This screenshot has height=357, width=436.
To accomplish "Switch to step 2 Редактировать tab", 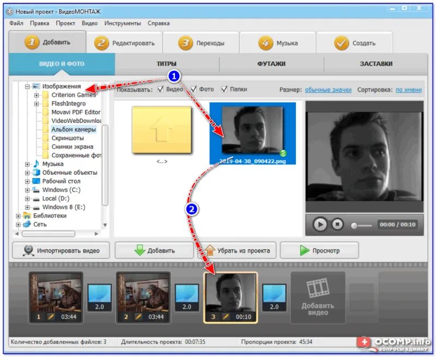I will [124, 43].
